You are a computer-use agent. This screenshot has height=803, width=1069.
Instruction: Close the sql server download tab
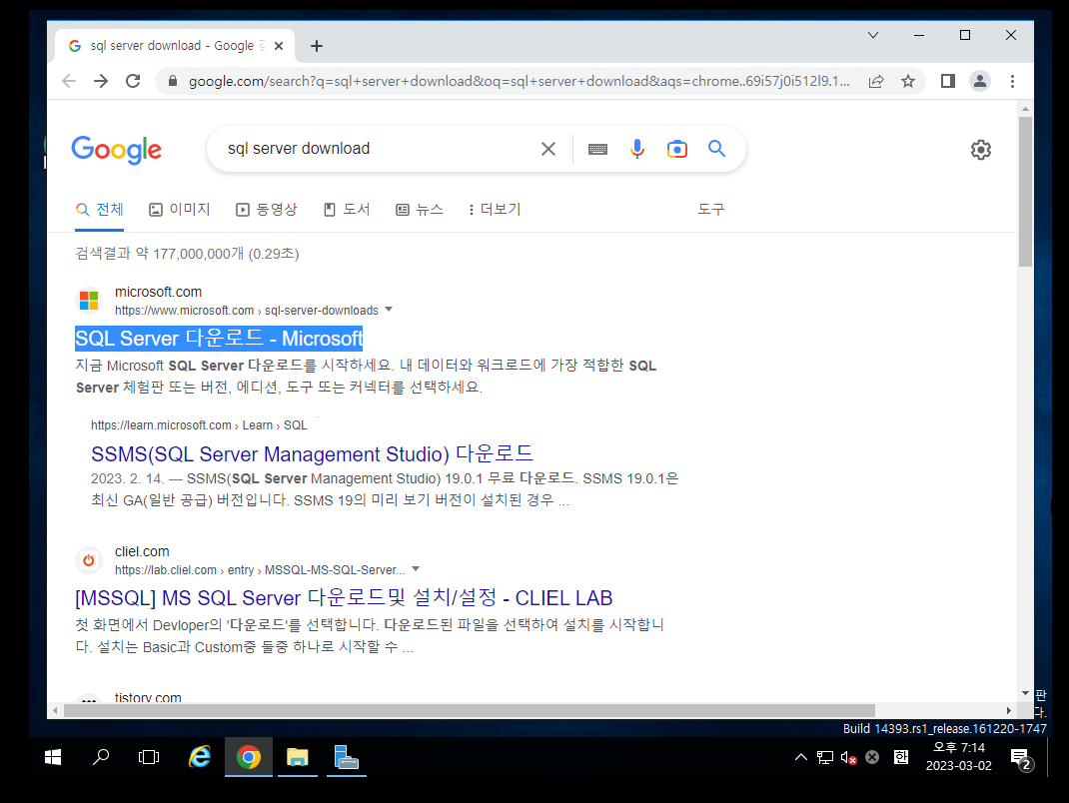click(x=278, y=46)
